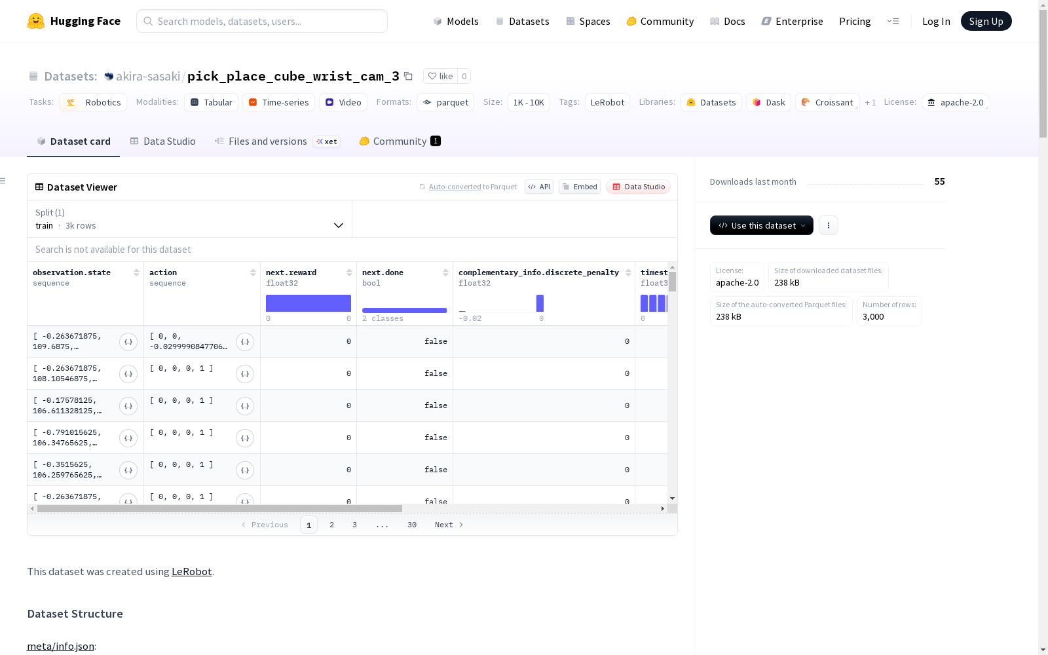Copy the dataset name with the copy icon

point(408,76)
